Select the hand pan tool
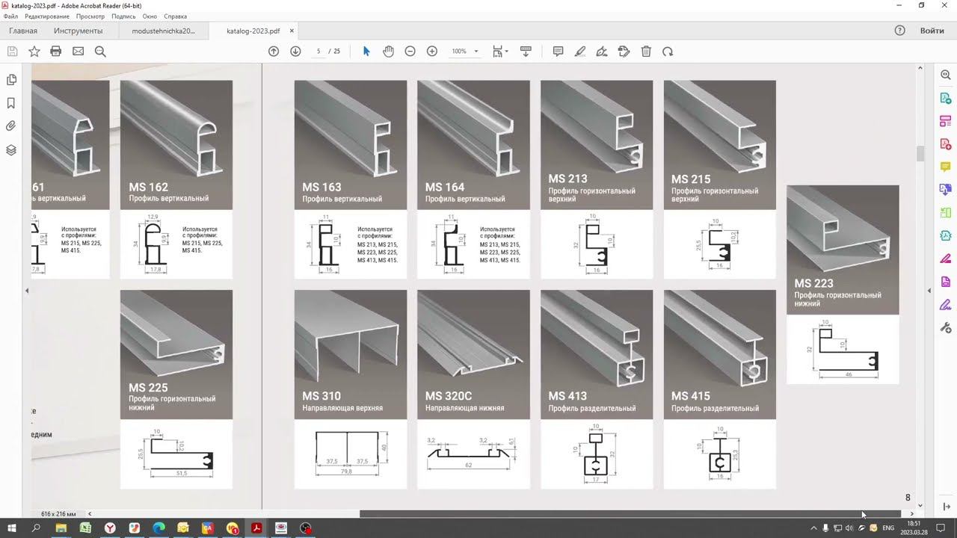Viewport: 957px width, 538px height. 388,52
